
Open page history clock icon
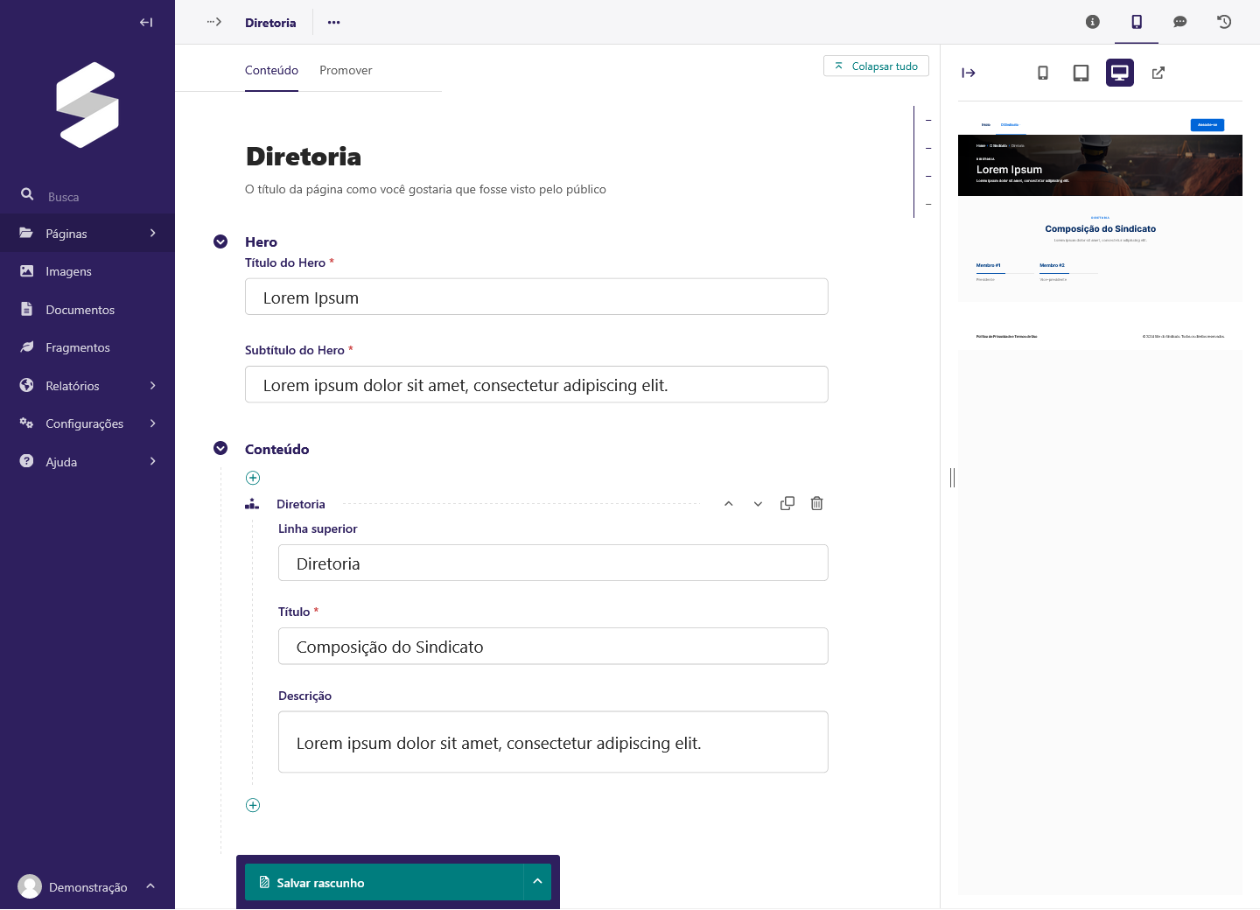click(x=1224, y=22)
